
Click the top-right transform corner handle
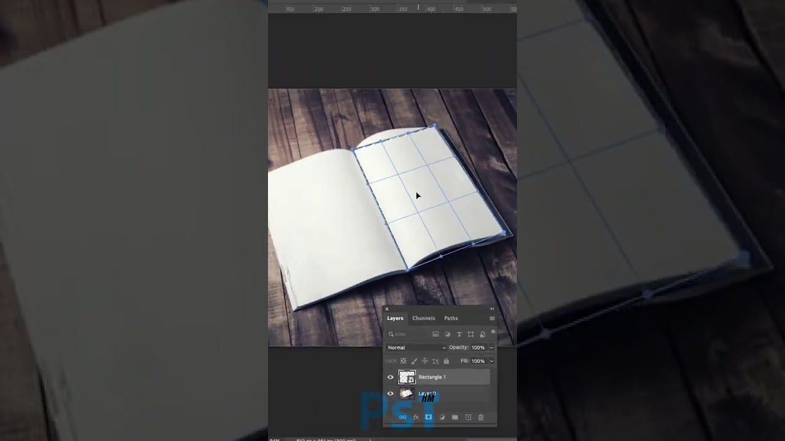point(435,126)
